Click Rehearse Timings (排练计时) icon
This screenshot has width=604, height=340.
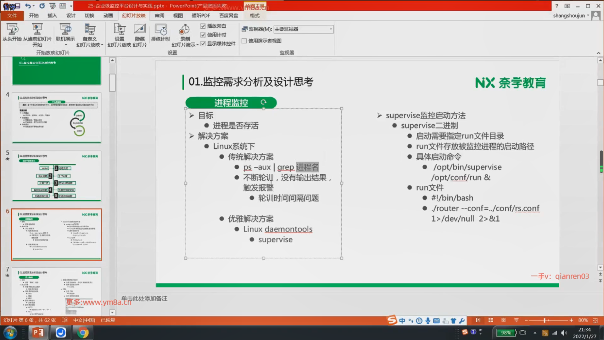tap(160, 30)
